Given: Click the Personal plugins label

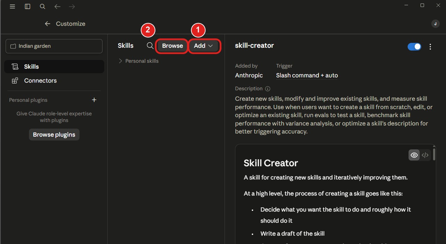Looking at the screenshot, I should [28, 100].
